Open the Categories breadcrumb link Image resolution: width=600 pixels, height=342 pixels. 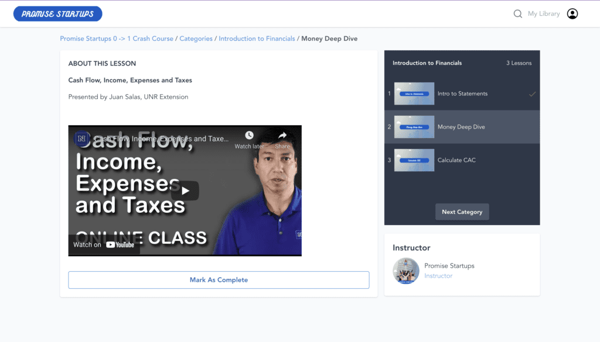(196, 39)
